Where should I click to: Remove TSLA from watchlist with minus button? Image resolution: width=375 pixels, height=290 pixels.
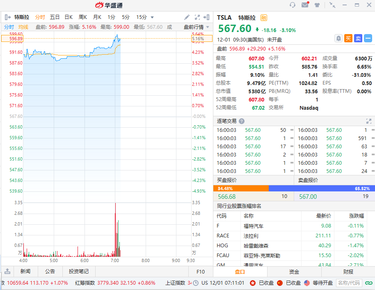coord(368,38)
